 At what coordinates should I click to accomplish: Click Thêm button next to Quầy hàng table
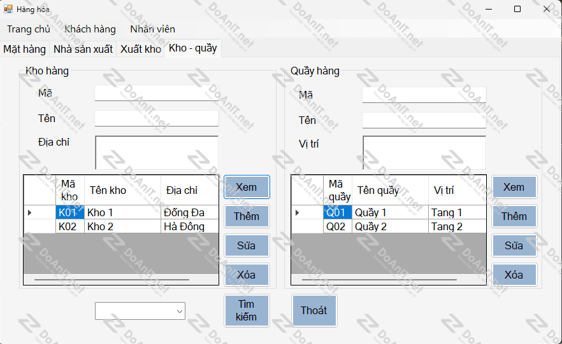pyautogui.click(x=514, y=216)
